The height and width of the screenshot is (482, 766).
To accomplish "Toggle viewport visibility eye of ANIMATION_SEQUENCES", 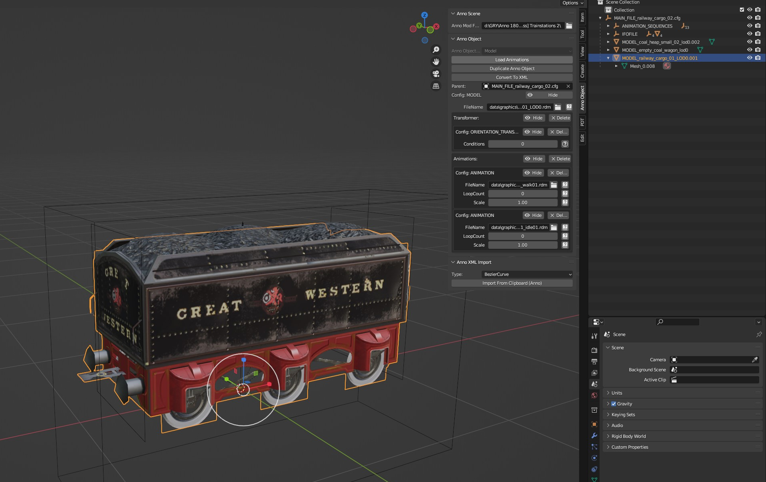I will click(x=750, y=26).
